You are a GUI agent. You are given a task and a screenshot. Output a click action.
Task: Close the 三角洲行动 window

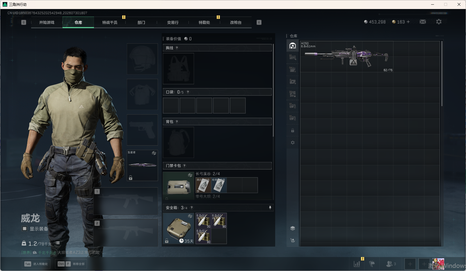coord(459,4)
